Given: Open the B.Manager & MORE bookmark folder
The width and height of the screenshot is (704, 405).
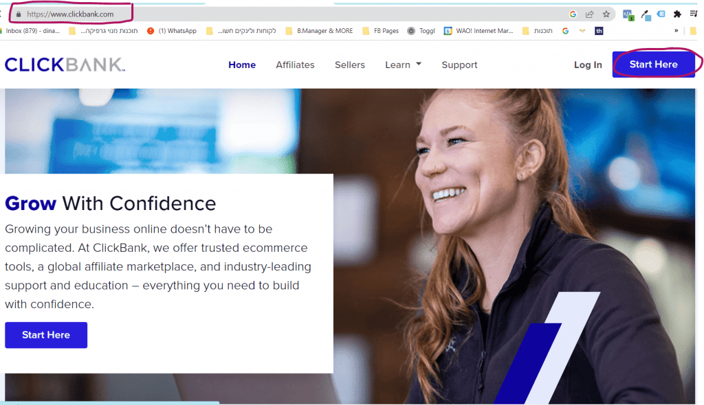Looking at the screenshot, I should click(x=319, y=31).
